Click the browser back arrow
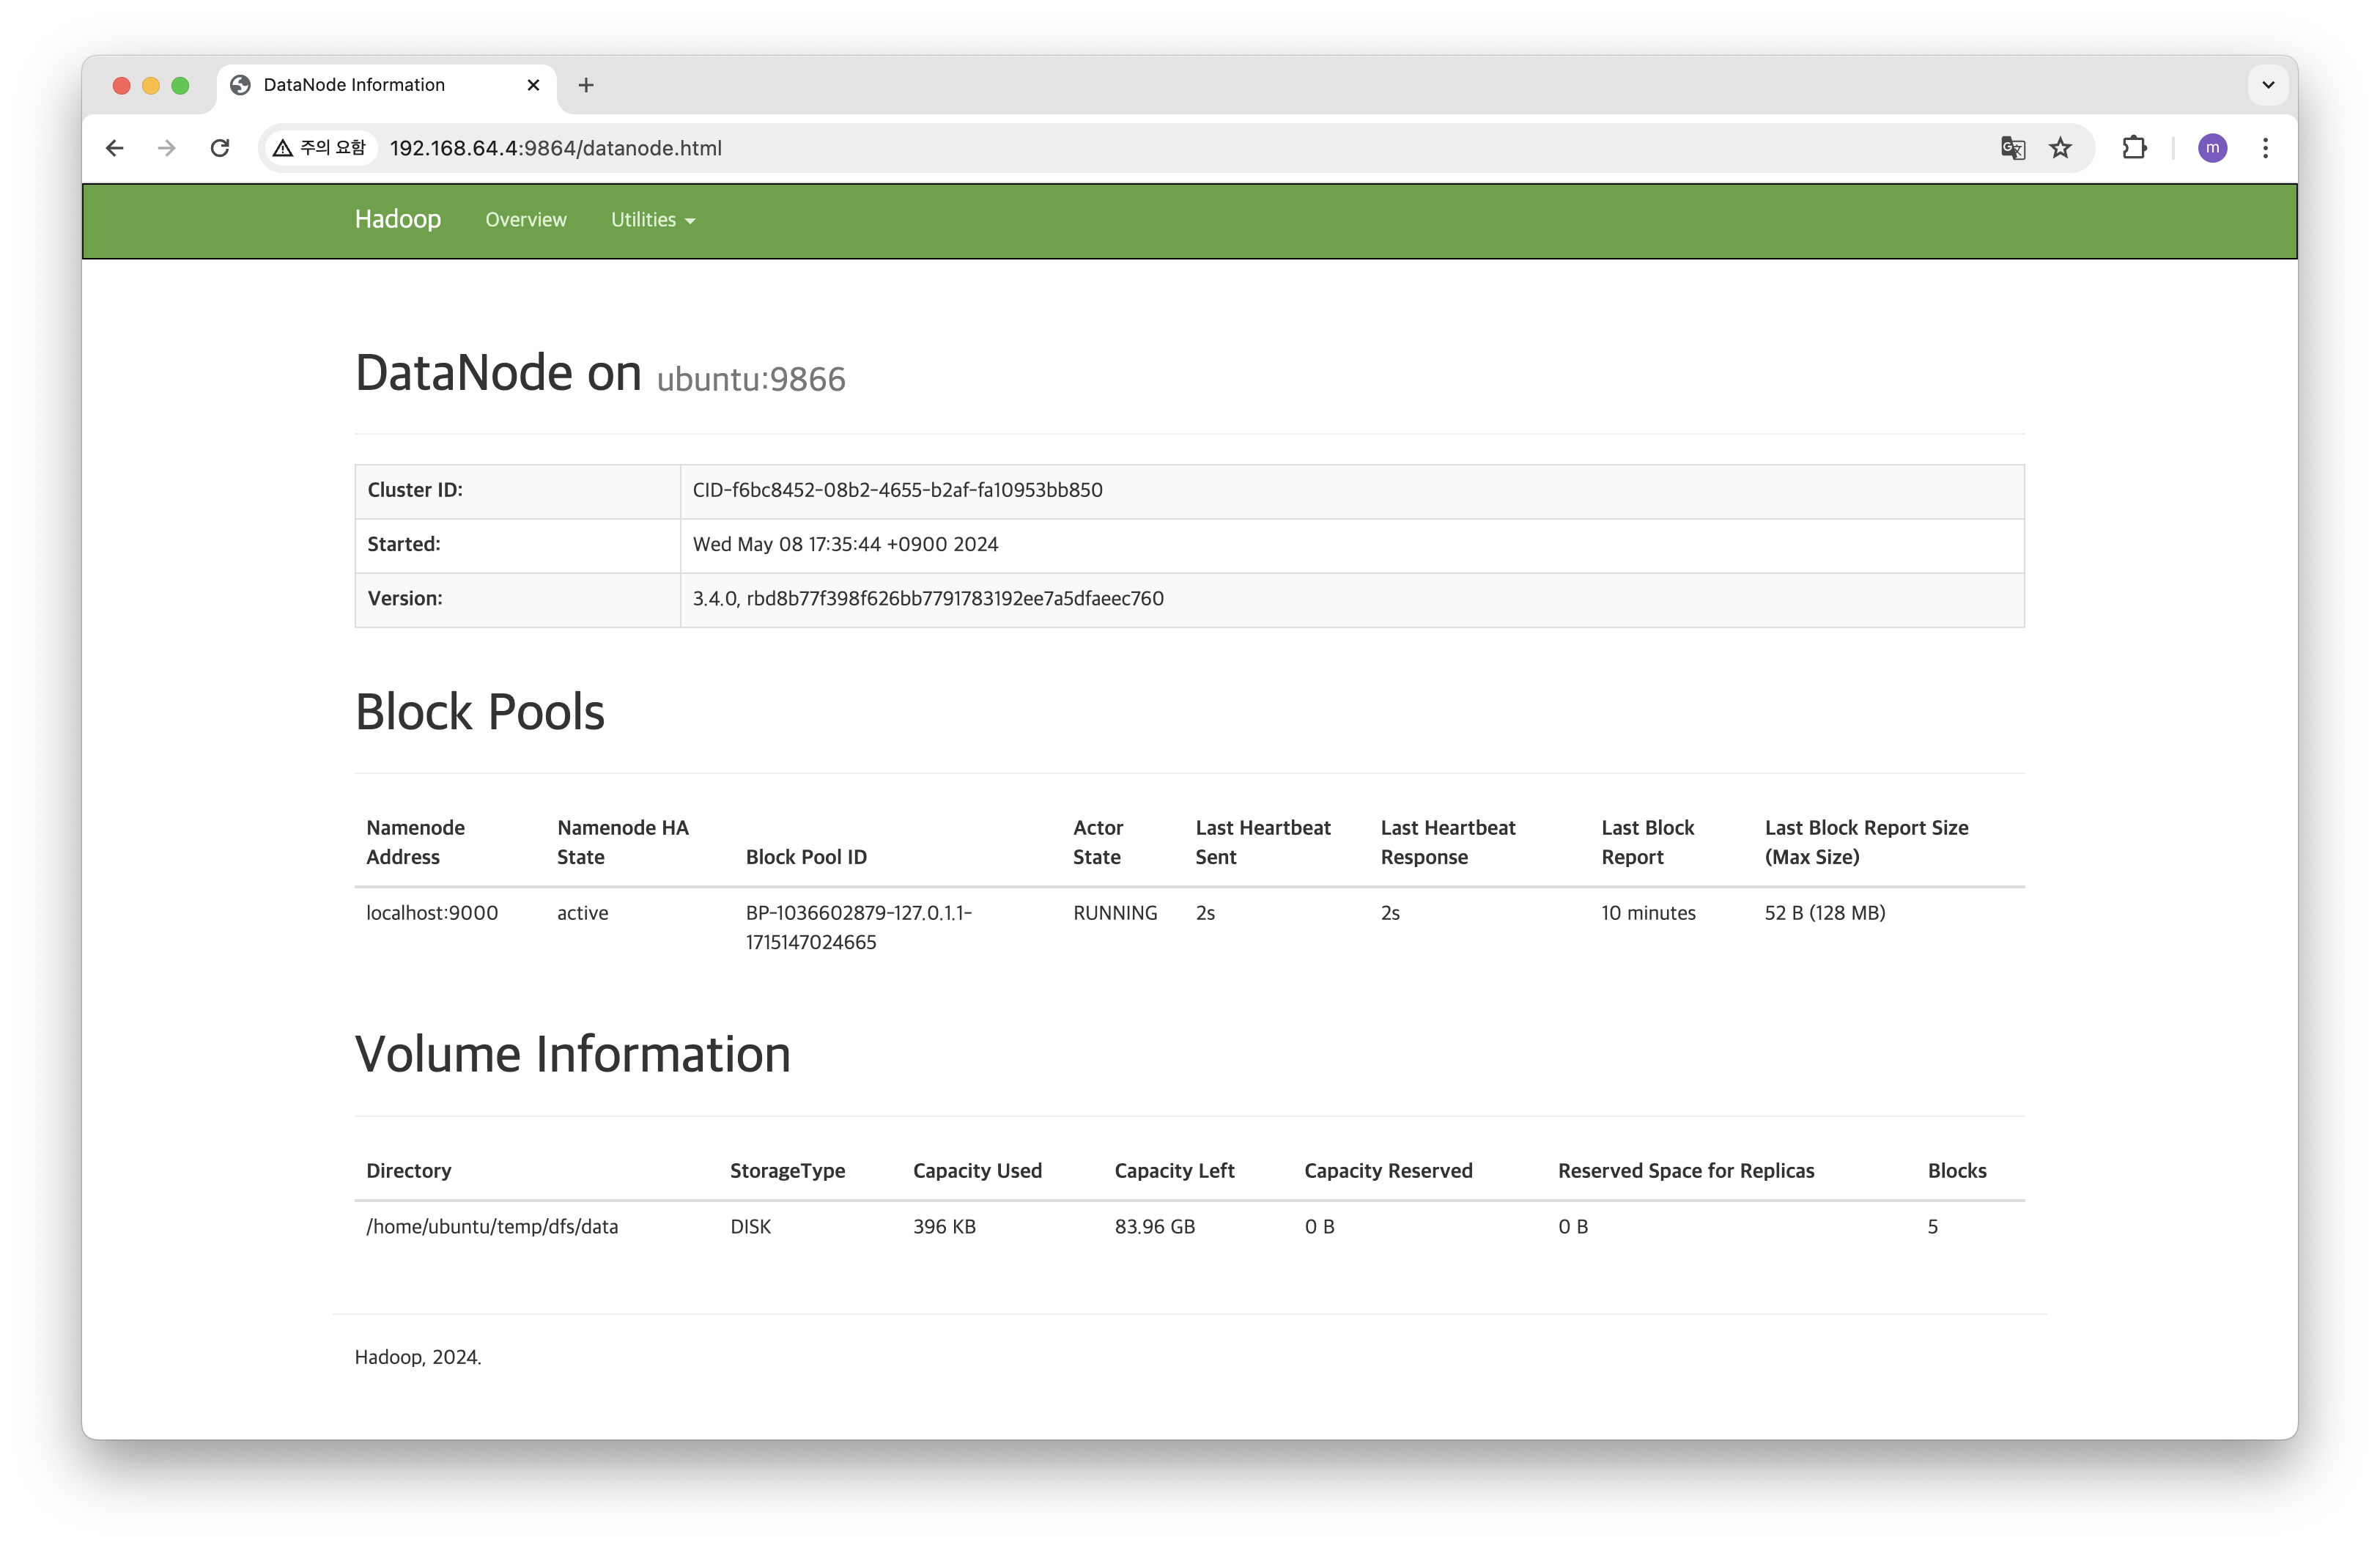Viewport: 2380px width, 1548px height. coord(115,148)
